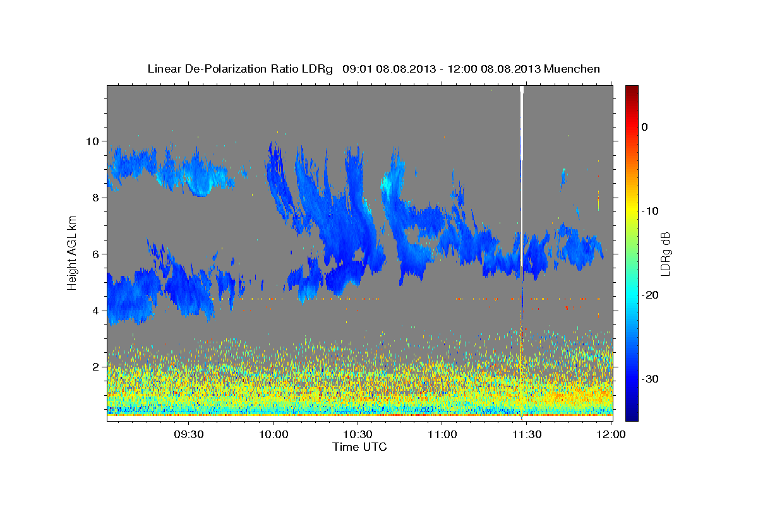Click the 'Time UTC' axis label
This screenshot has height=505, width=758.
point(359,447)
